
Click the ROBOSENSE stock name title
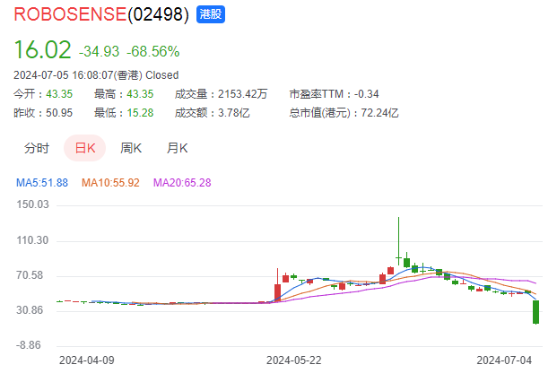[x=70, y=14]
